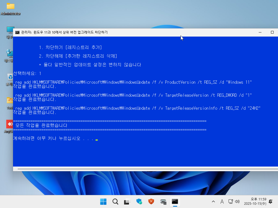Click the reg add TargetReleaseVersionInfo 24H2 line
Screen dimensions: 278x208
(x=138, y=108)
